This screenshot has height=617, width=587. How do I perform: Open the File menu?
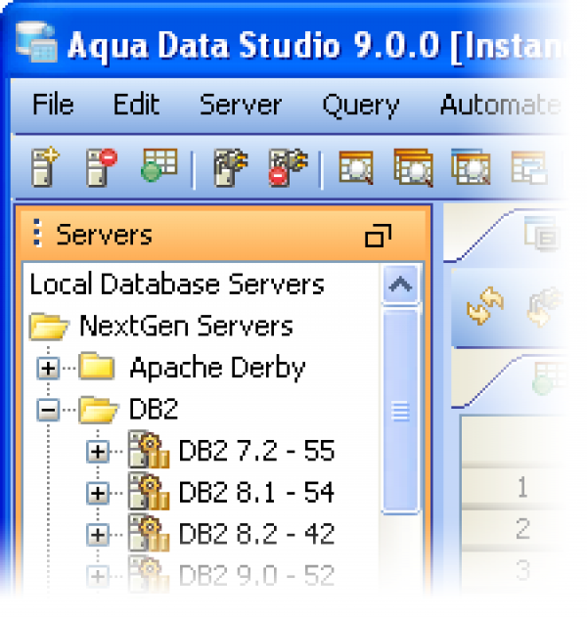click(x=53, y=105)
